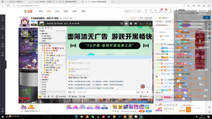Click the music note accompaniment button

pyautogui.click(x=72, y=97)
